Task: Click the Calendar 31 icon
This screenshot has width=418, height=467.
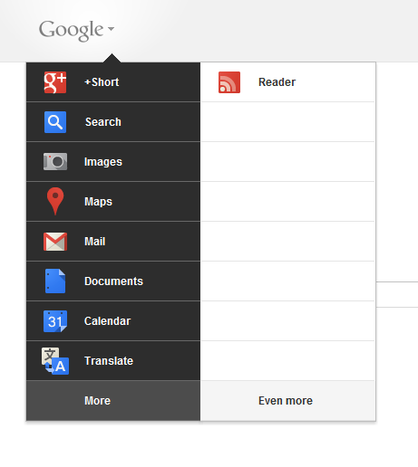Action: tap(55, 321)
